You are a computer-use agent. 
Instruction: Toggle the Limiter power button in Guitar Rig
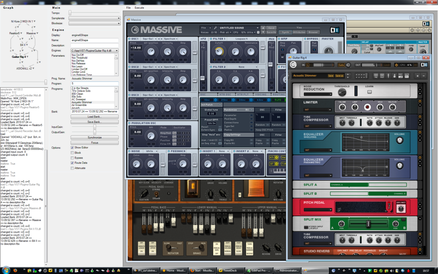pos(420,101)
